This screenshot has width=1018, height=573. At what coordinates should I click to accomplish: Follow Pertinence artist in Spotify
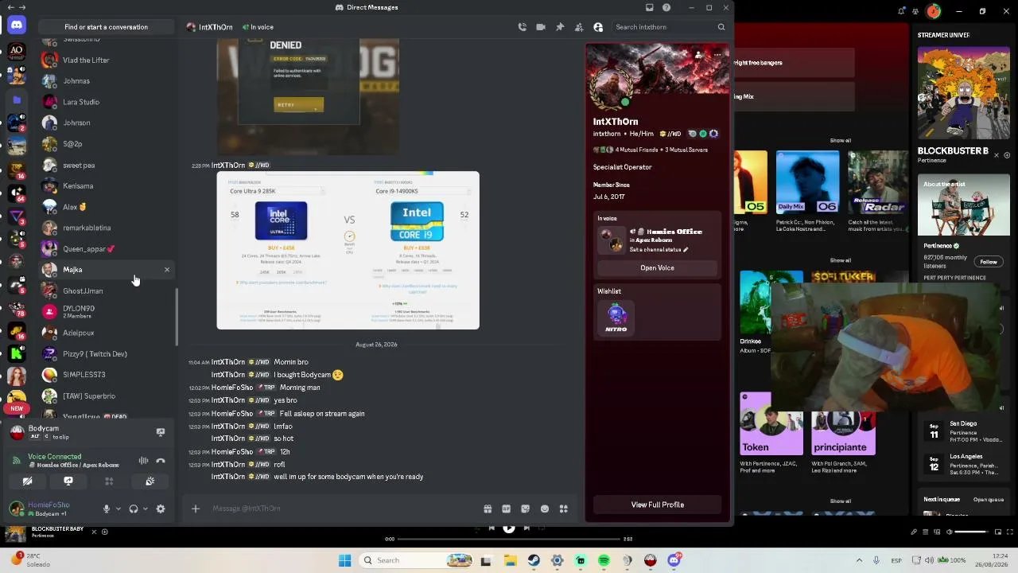coord(989,262)
